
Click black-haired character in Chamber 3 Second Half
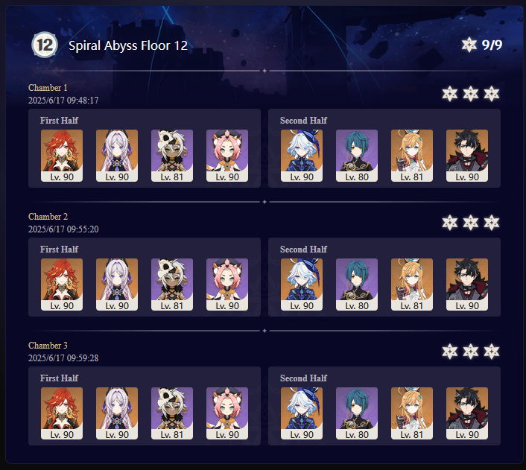coord(467,413)
